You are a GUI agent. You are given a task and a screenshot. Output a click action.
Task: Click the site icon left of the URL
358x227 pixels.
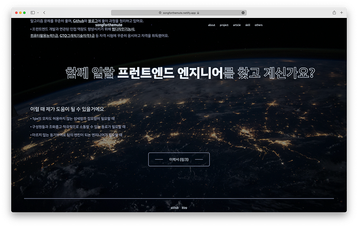[160, 13]
